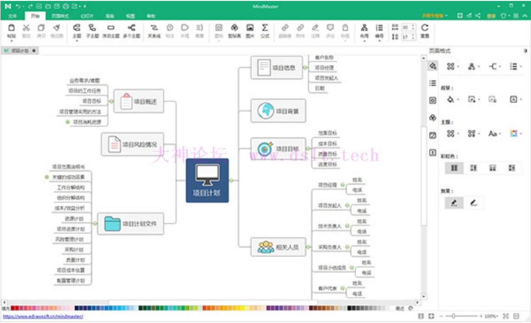Click the Reset (重置) icon in ribbon
This screenshot has width=531, height=323.
(425, 28)
